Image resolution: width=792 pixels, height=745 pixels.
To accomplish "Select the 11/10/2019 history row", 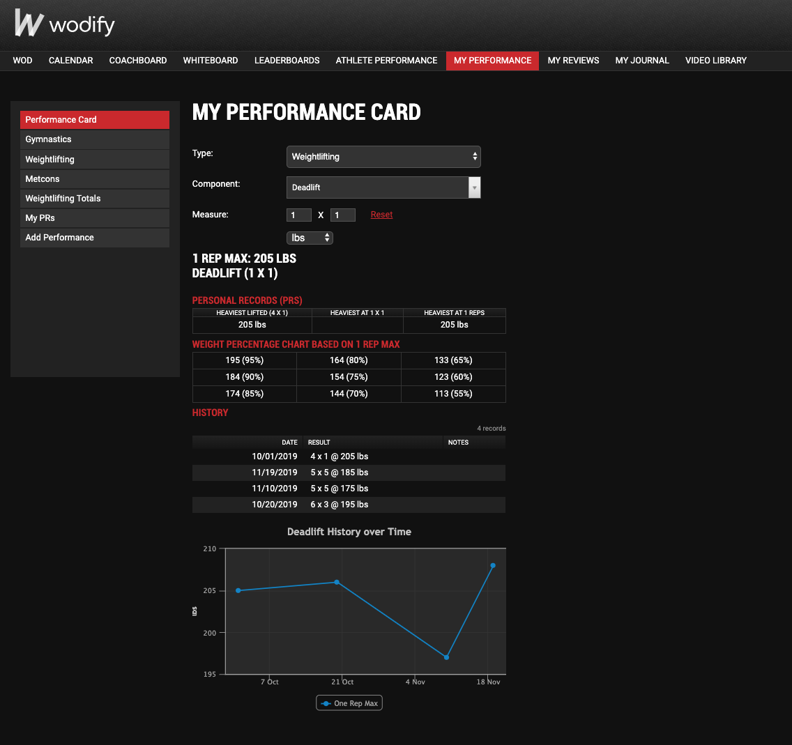I will pyautogui.click(x=349, y=489).
